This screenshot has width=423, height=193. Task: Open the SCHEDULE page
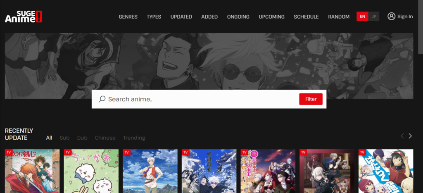click(x=306, y=17)
